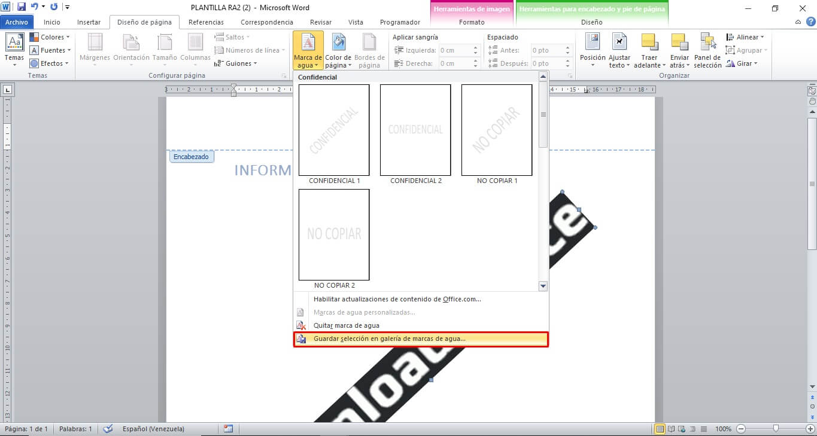
Task: Open the Colores theme colors menu
Action: (x=50, y=37)
